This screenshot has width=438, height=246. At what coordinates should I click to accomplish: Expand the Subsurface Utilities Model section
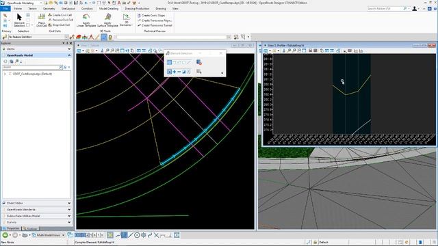[x=69, y=216]
